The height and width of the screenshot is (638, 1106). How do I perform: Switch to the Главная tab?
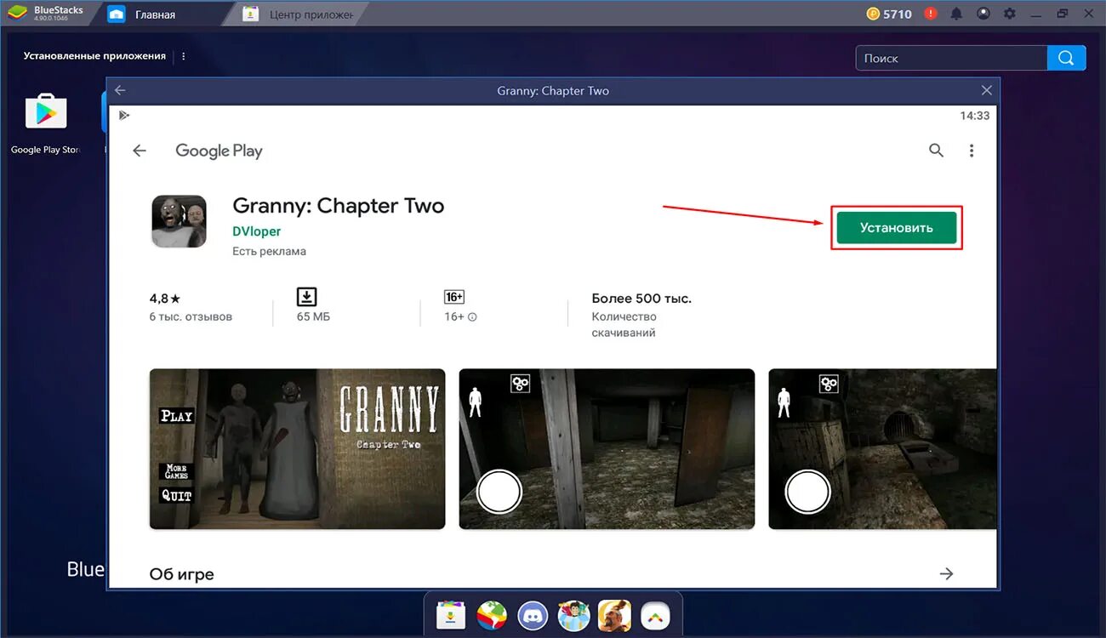pos(156,14)
